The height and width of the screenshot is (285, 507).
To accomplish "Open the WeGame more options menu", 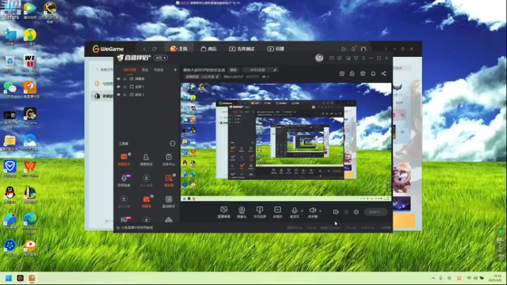I will pos(386,49).
